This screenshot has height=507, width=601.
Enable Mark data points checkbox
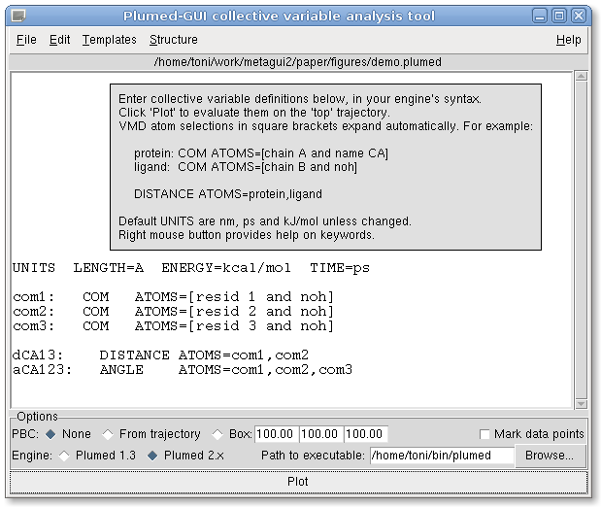pos(484,434)
